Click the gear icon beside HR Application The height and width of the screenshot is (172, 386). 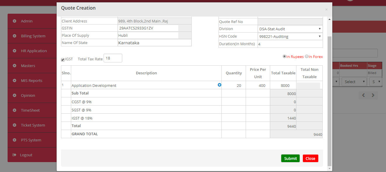click(x=15, y=51)
